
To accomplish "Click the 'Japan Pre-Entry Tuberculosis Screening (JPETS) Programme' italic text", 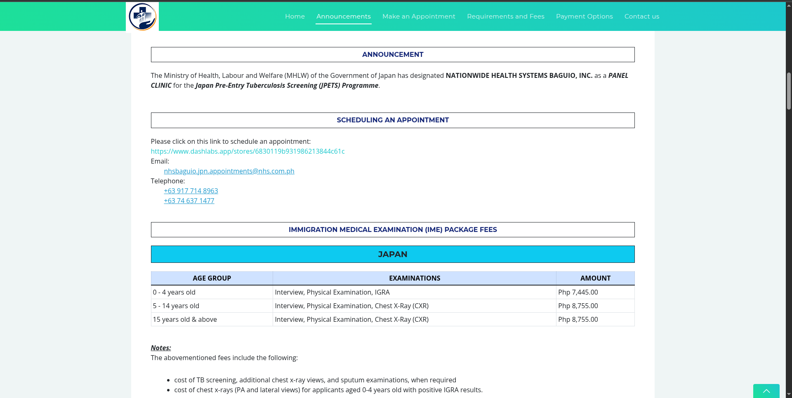I will pos(287,85).
